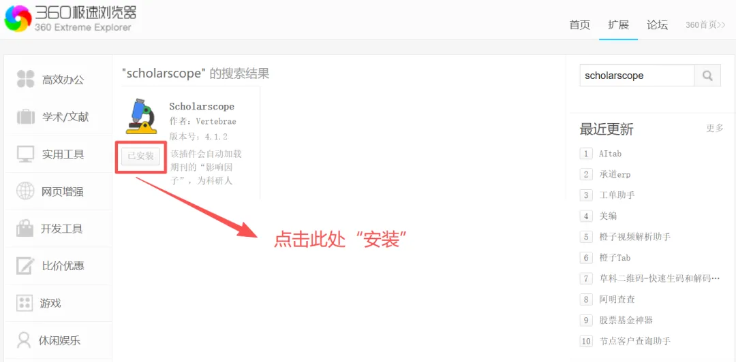The width and height of the screenshot is (736, 362).
Task: Click the 实用工具 monitor icon
Action: [x=25, y=154]
